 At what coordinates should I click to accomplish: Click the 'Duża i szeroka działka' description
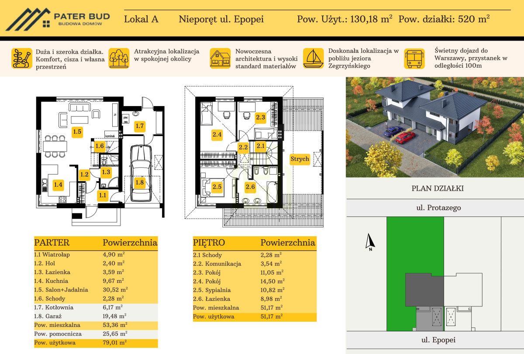pos(70,59)
